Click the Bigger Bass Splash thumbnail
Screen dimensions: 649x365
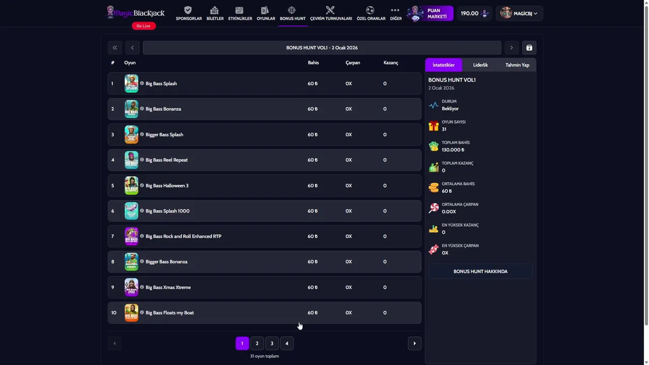131,134
